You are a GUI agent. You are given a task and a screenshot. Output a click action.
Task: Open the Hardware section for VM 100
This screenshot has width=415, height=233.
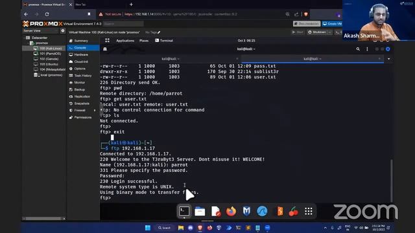click(x=81, y=54)
